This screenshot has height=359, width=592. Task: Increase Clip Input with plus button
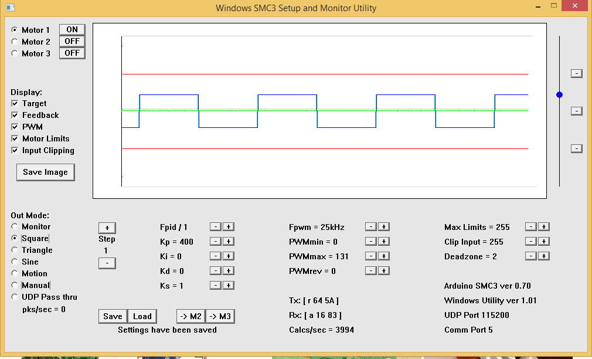(x=543, y=242)
